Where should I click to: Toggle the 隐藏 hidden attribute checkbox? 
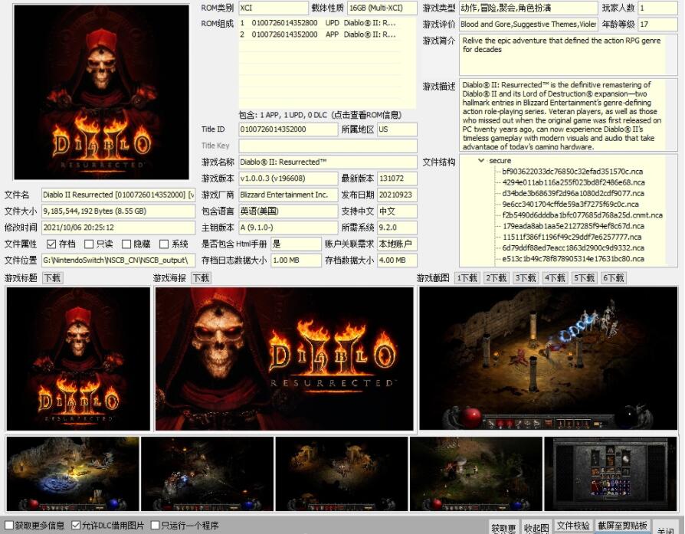click(126, 244)
